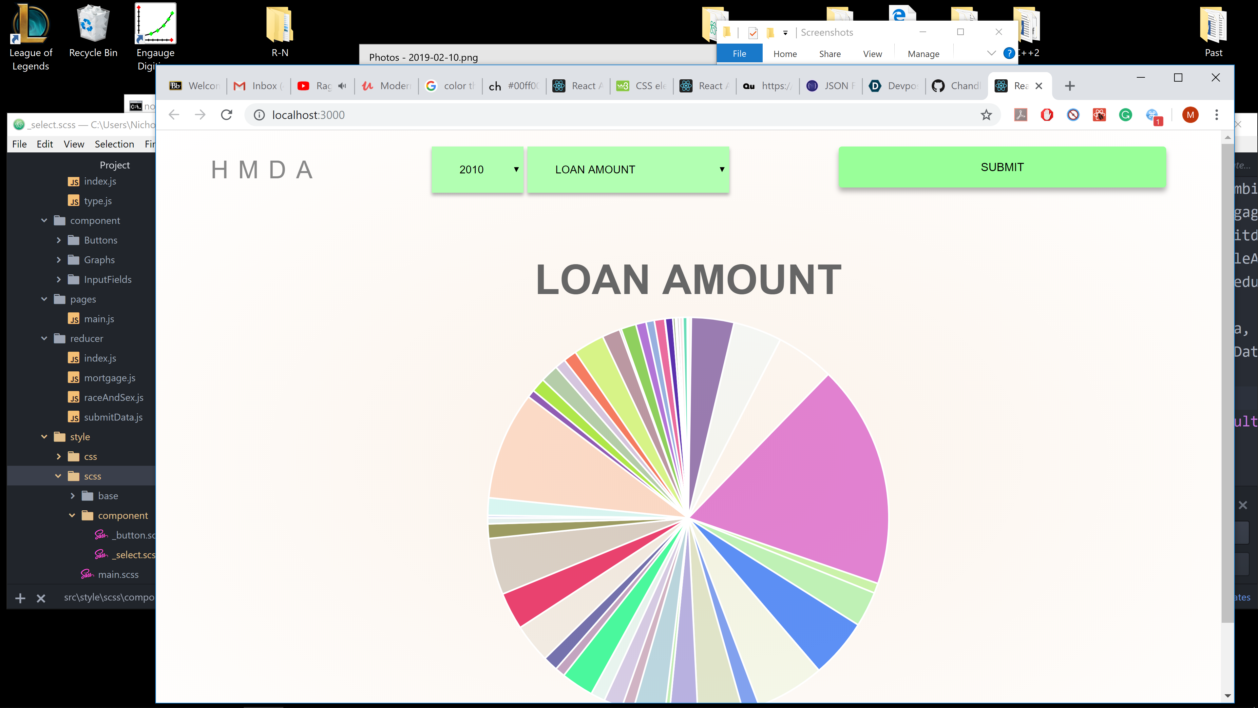
Task: Reload the localhost page
Action: pos(226,115)
